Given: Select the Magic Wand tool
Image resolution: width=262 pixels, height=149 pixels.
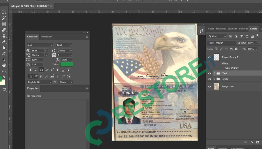Looking at the screenshot, I should (4, 18).
